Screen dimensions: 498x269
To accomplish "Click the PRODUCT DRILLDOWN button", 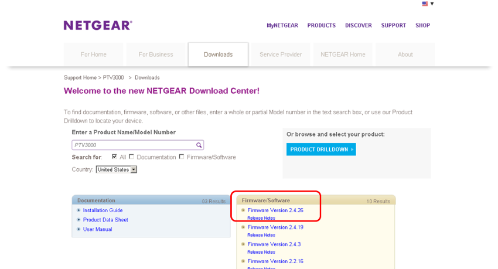I will coord(321,149).
